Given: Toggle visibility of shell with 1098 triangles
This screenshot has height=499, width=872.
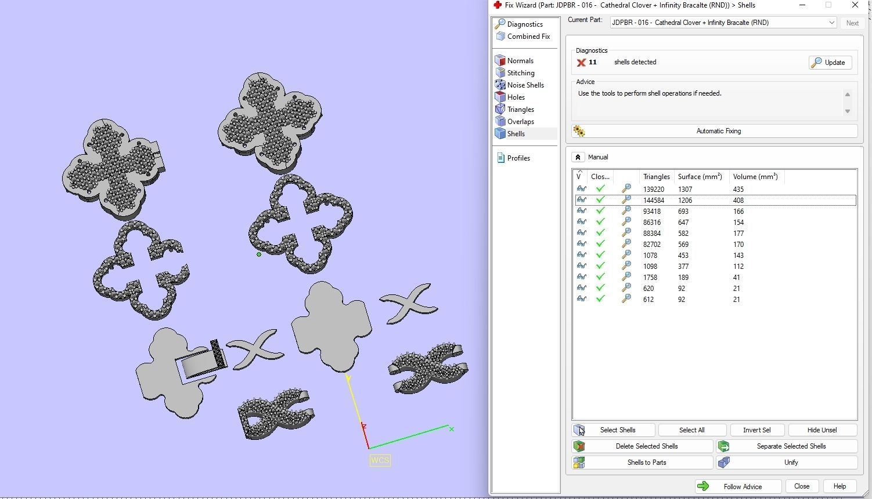Looking at the screenshot, I should point(581,266).
